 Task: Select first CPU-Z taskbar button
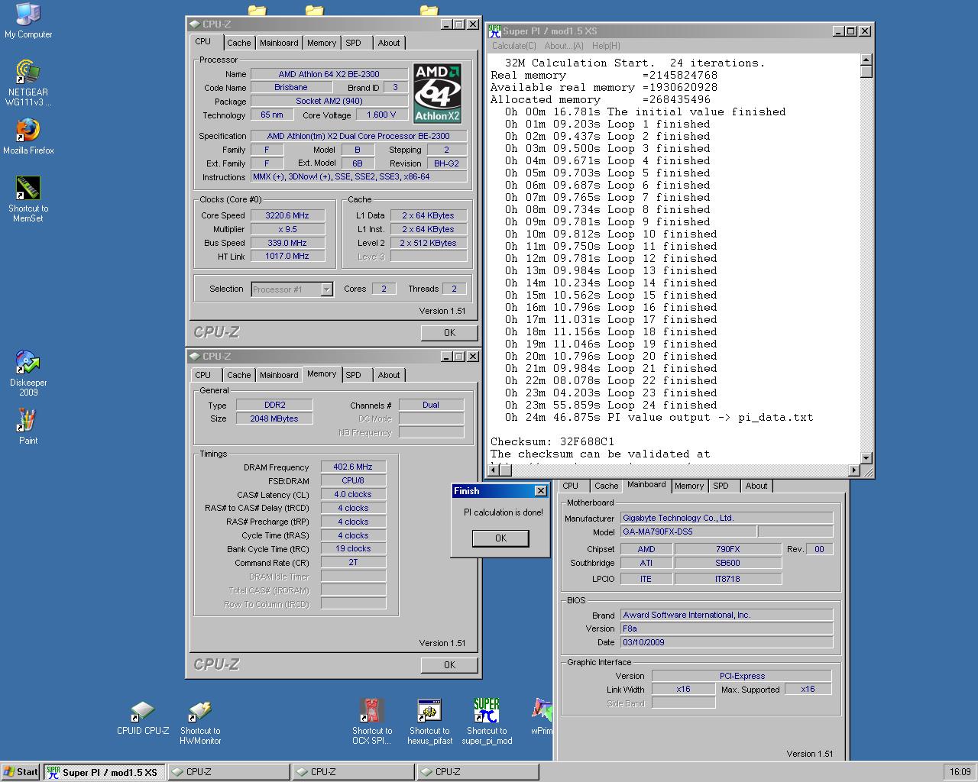point(228,772)
